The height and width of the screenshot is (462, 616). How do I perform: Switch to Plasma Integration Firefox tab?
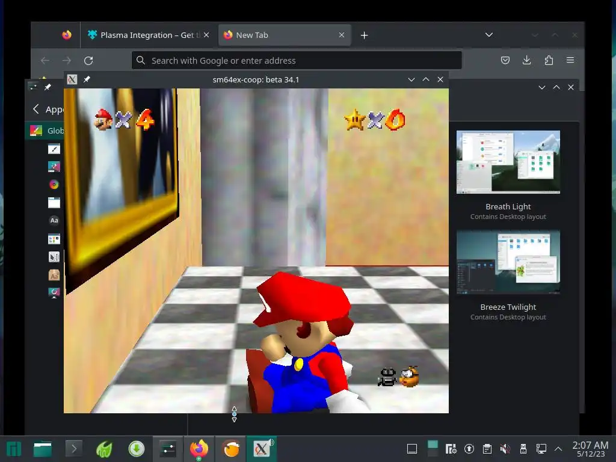pos(147,35)
